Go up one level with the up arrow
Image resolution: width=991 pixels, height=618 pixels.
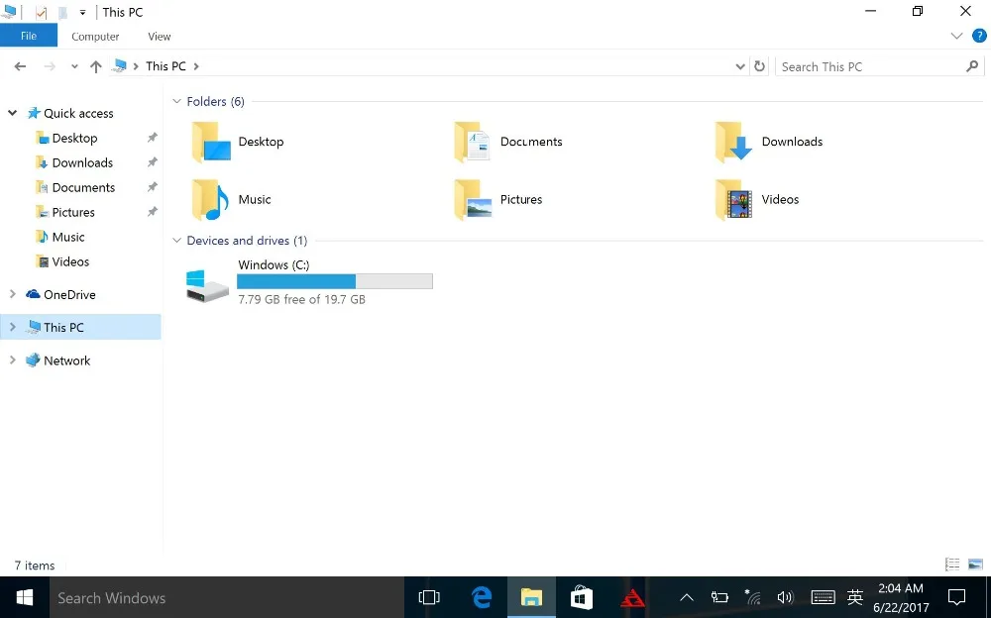point(95,66)
